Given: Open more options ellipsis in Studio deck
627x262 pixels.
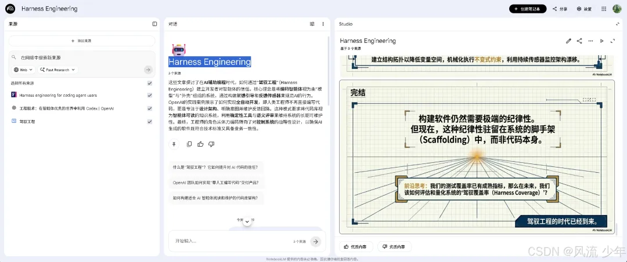Looking at the screenshot, I should coord(590,41).
